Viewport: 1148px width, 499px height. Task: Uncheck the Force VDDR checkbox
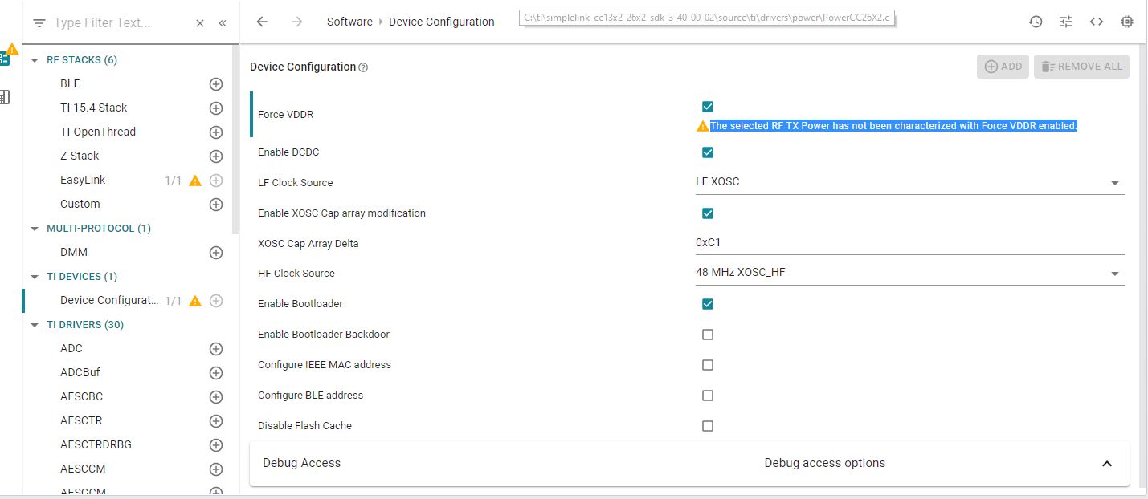(x=708, y=107)
